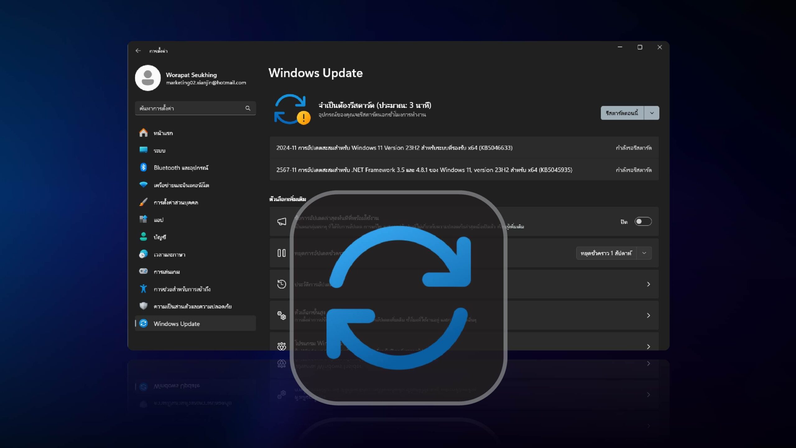796x448 pixels.
Task: Click the KB5046633 cumulative update entry
Action: (x=464, y=148)
